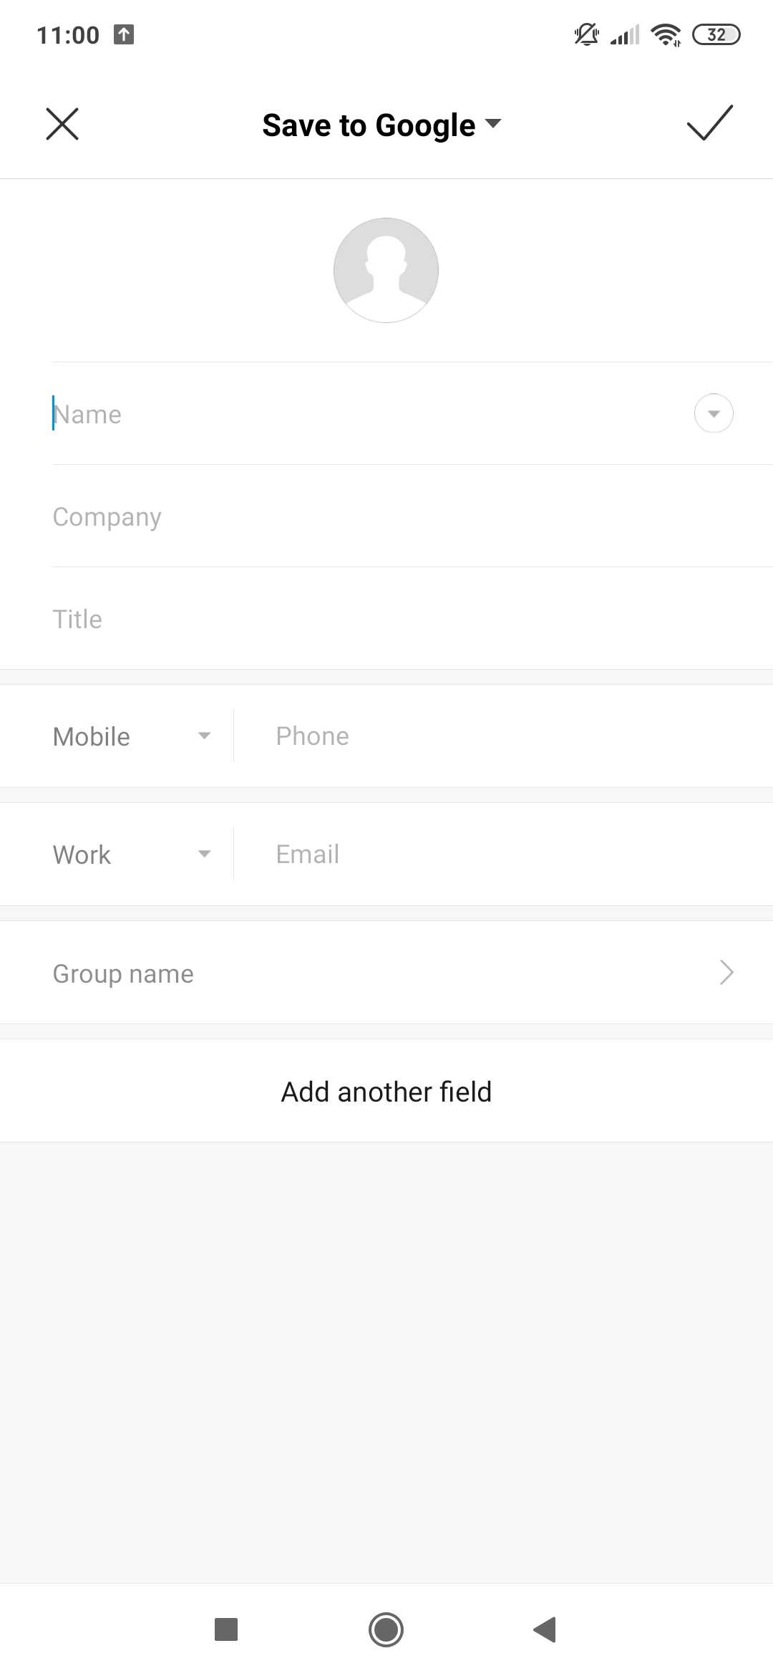Screen dimensions: 773x1676
Task: Tap the battery level indicator showing 32
Action: pyautogui.click(x=716, y=34)
